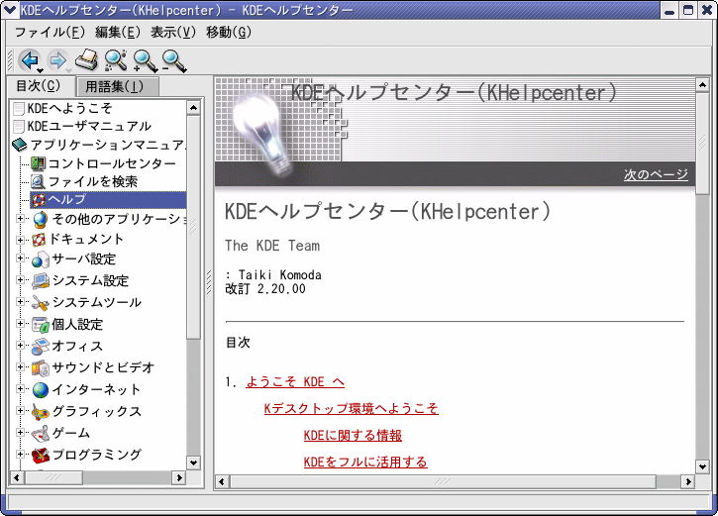Click the content pane scroll-down arrow
Screen dimensions: 718x516
point(703,467)
